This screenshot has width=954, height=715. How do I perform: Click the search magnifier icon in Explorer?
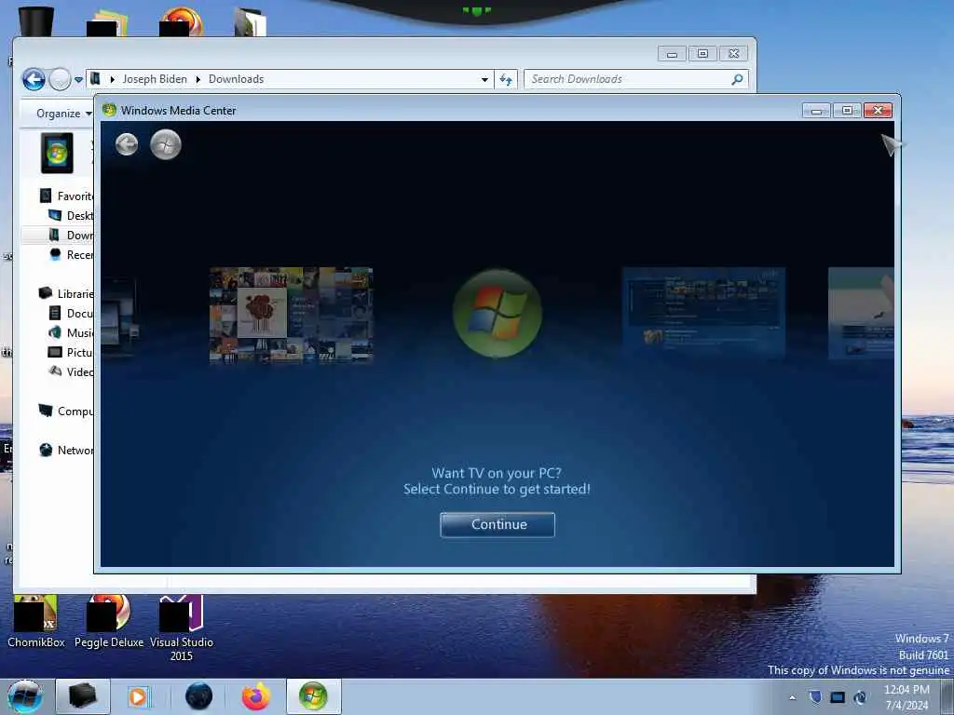[x=737, y=79]
